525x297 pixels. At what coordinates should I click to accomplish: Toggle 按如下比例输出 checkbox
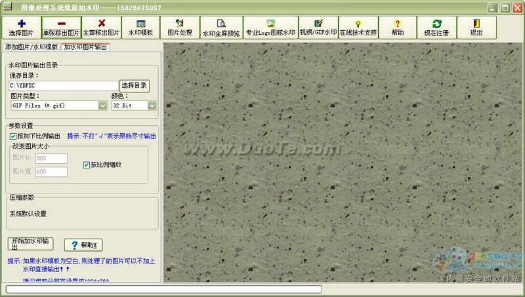click(x=14, y=136)
